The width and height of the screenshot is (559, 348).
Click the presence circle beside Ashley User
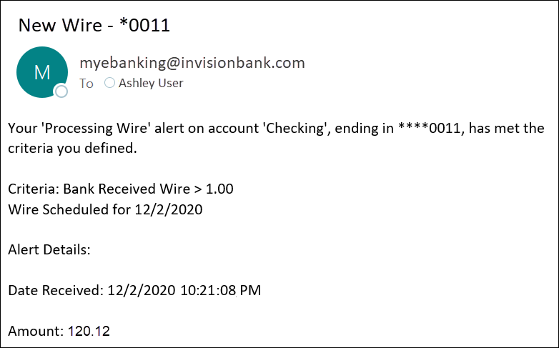point(109,83)
